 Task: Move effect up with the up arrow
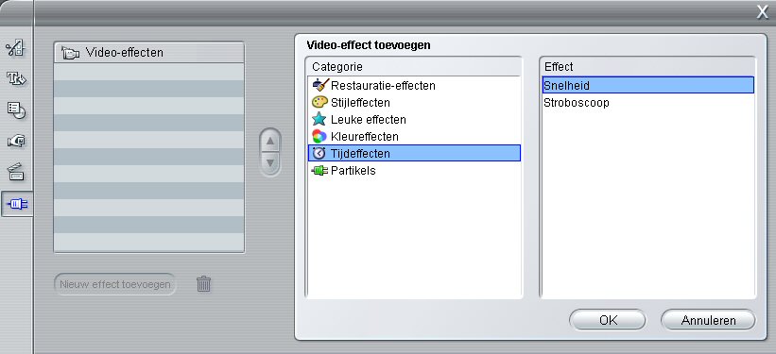pyautogui.click(x=269, y=142)
